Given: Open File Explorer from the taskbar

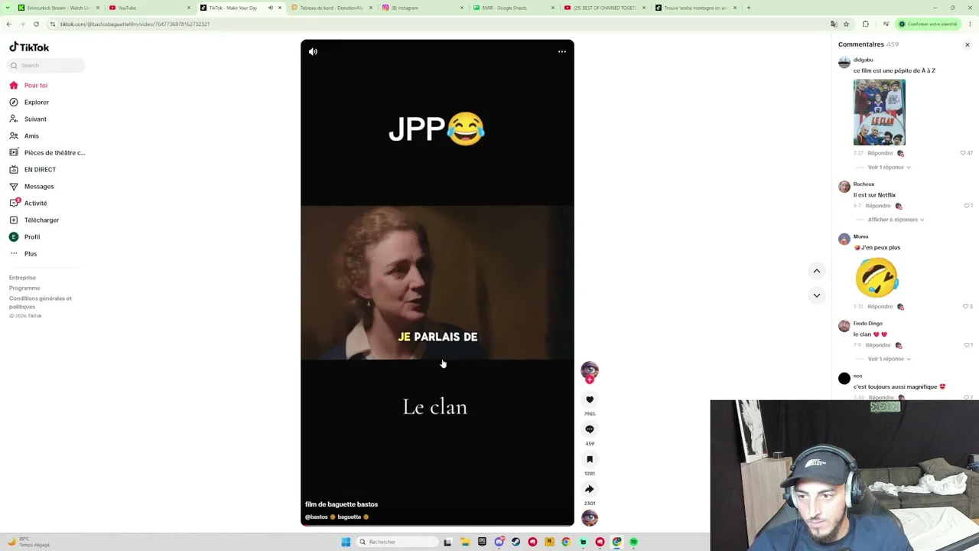Looking at the screenshot, I should pyautogui.click(x=465, y=542).
